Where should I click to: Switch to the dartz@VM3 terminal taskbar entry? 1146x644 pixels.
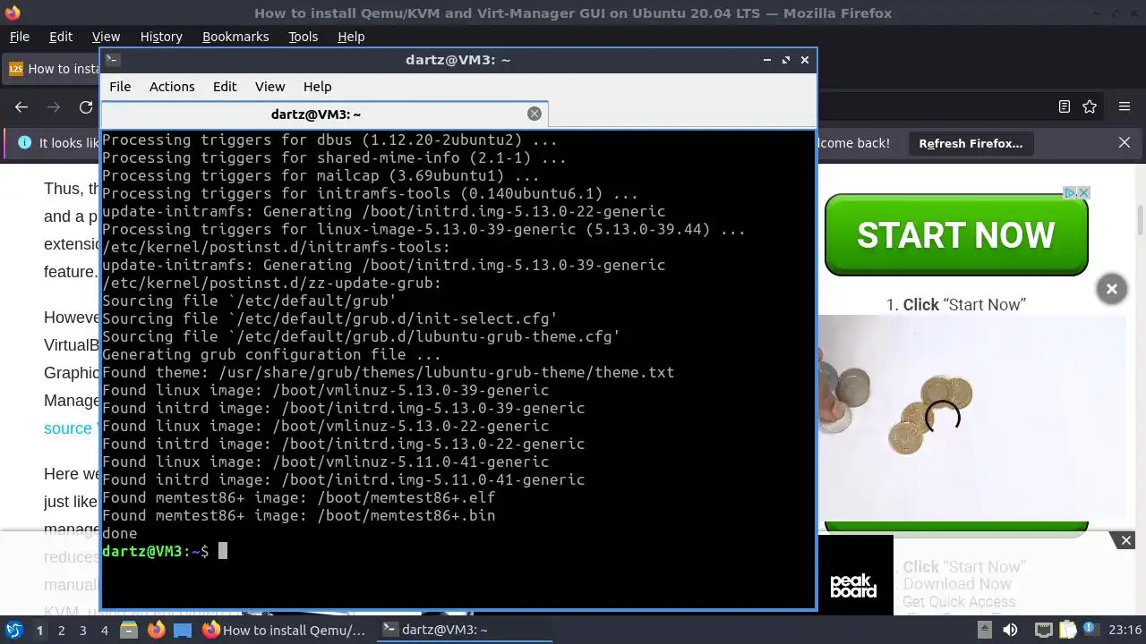[464, 630]
